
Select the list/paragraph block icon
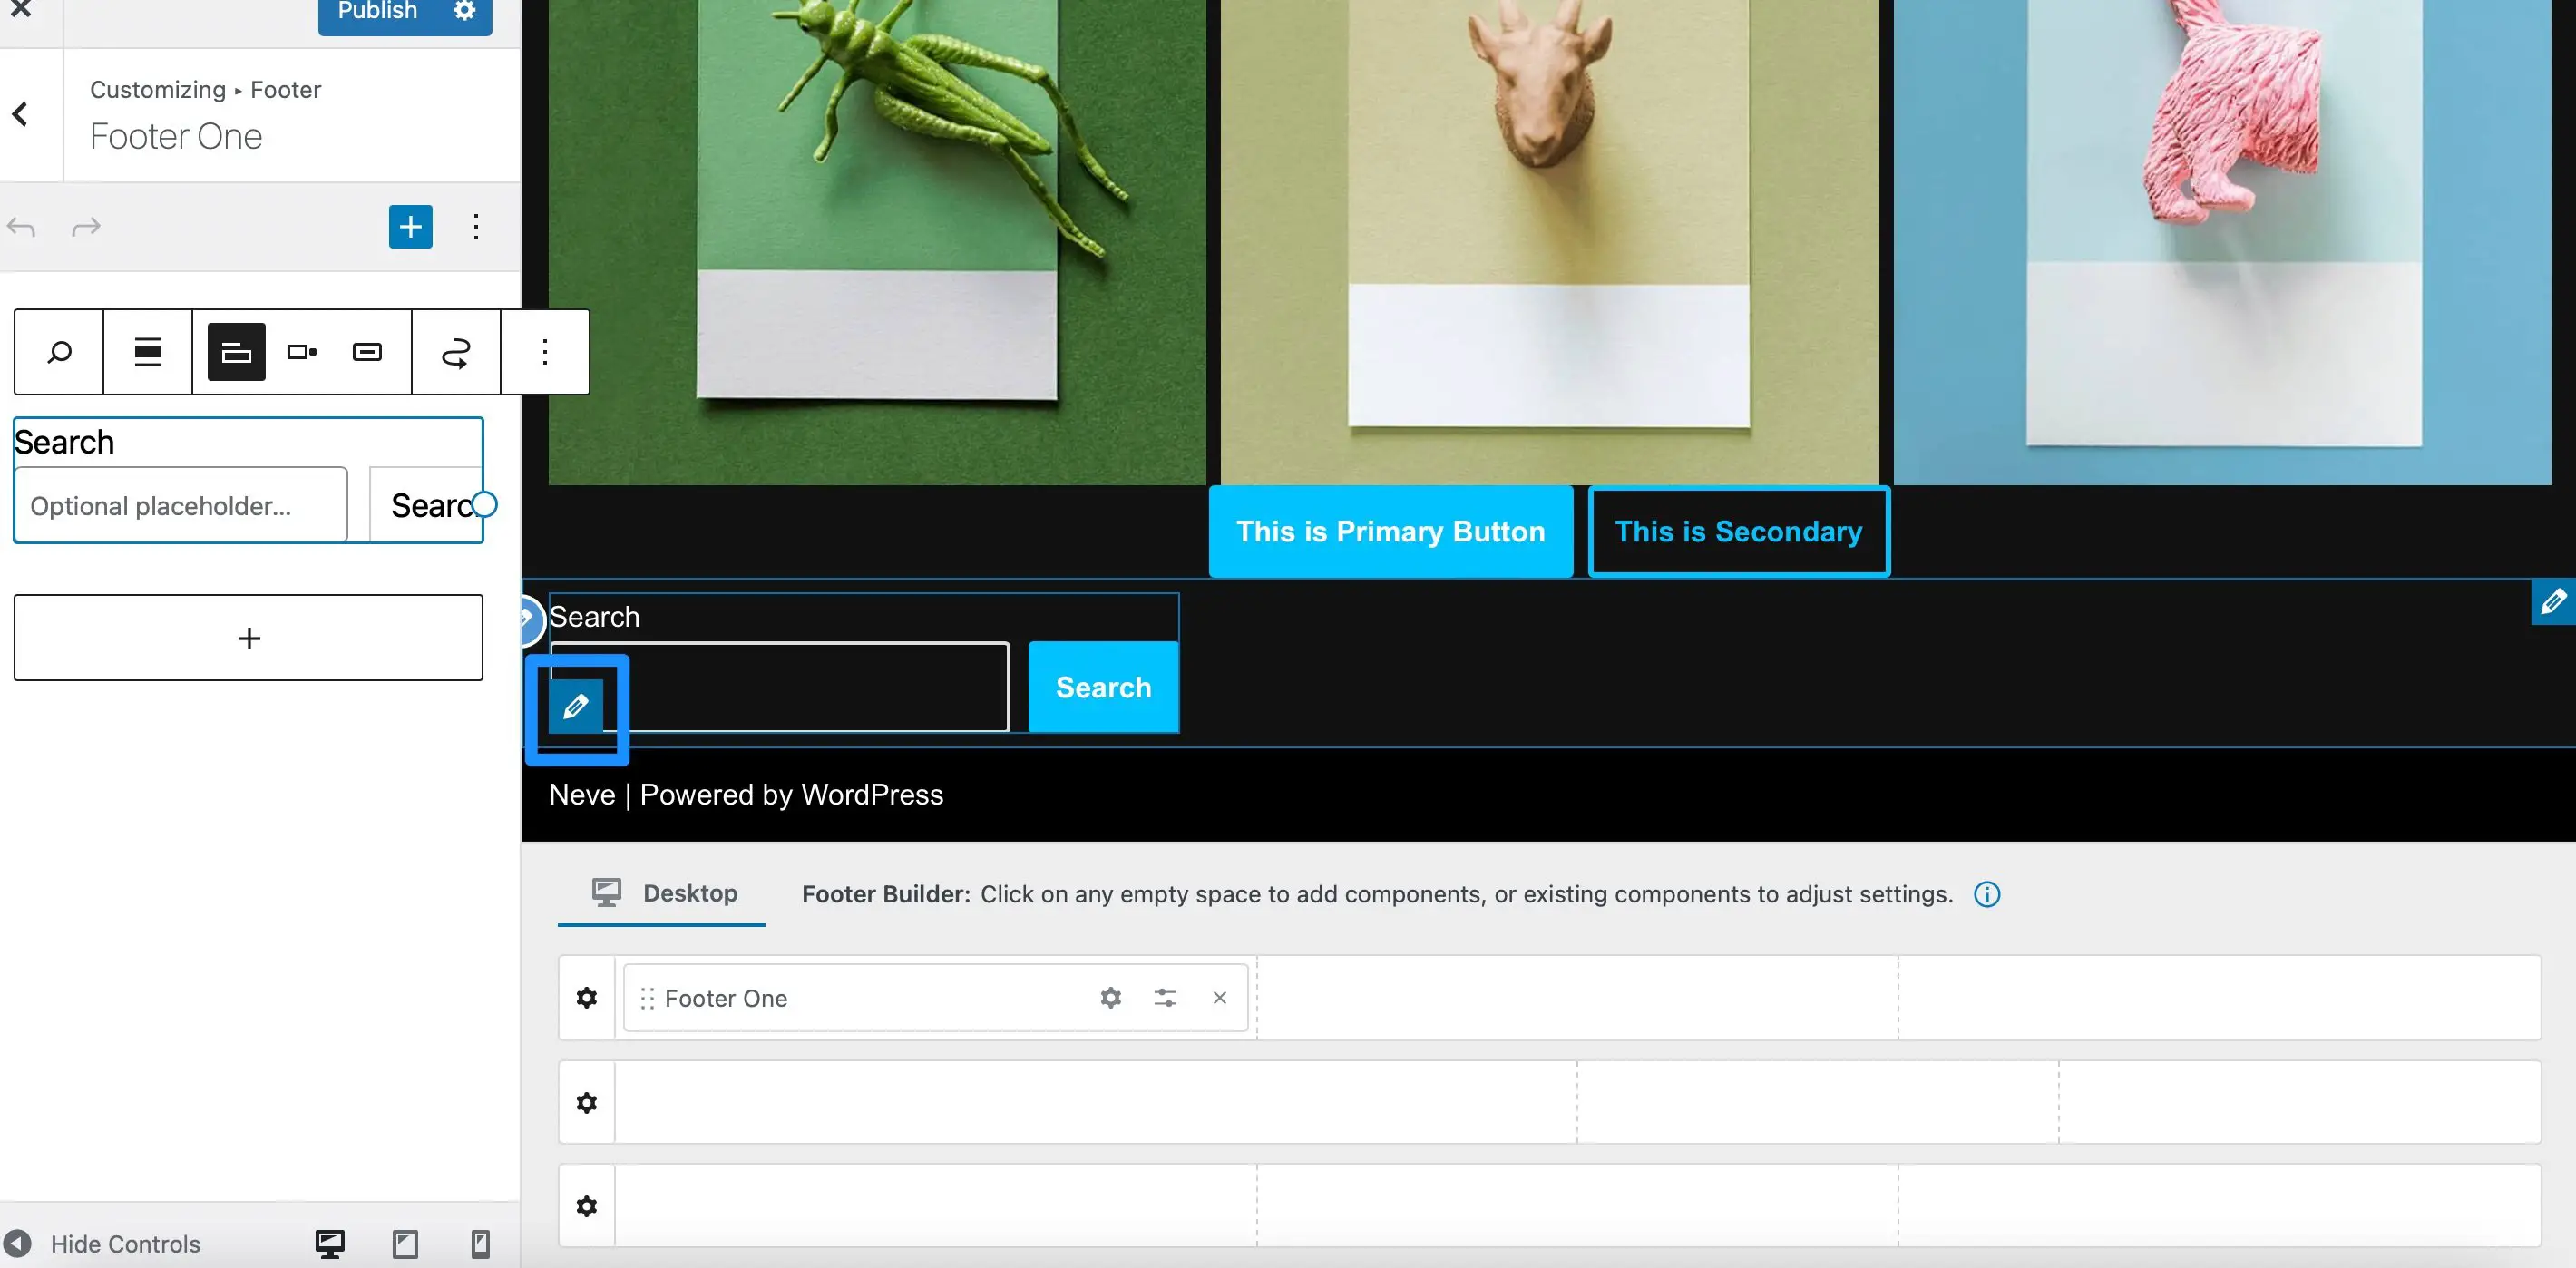146,350
